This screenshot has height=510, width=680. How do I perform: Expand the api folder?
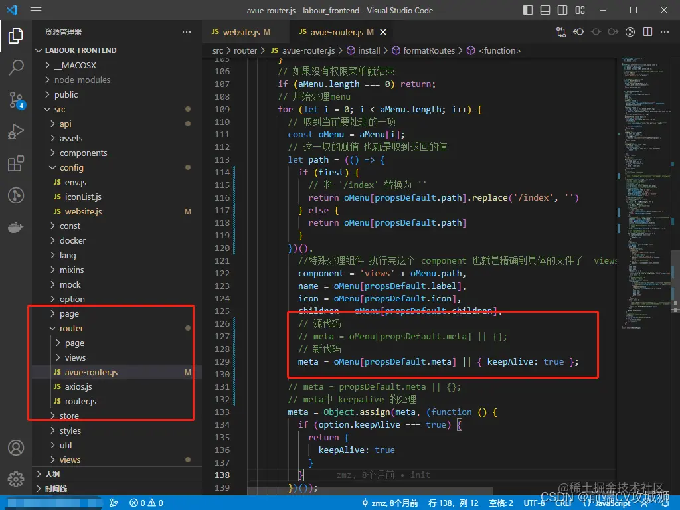pos(117,124)
